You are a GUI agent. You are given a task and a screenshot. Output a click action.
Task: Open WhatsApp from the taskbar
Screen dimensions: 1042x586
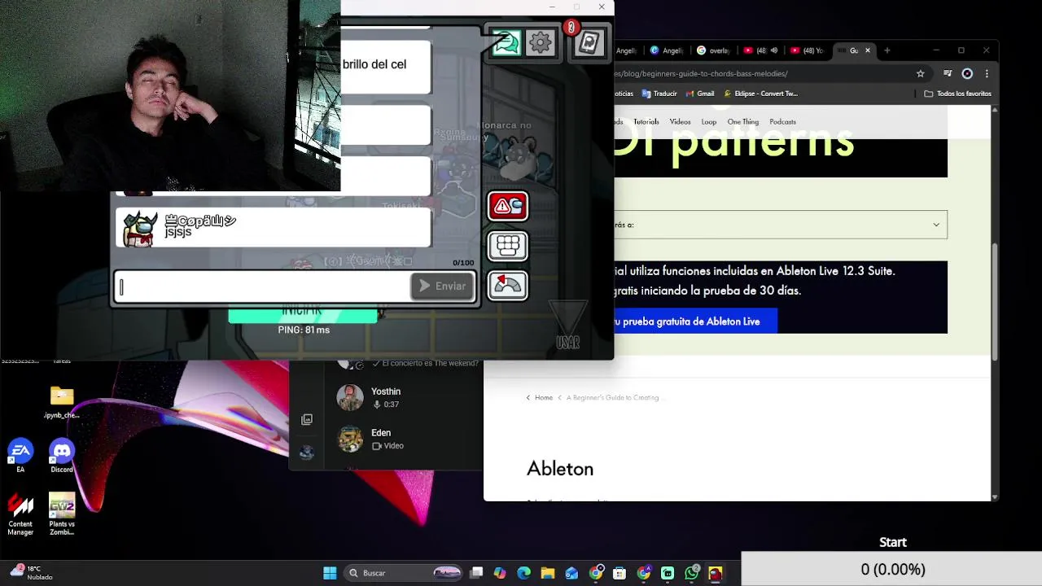point(691,573)
